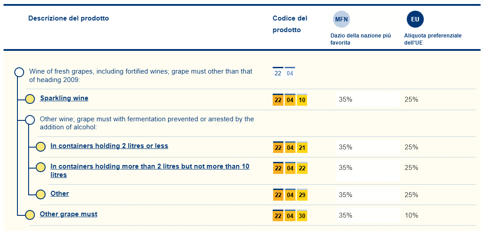
Task: Open the more than 2 litres link
Action: [x=150, y=166]
